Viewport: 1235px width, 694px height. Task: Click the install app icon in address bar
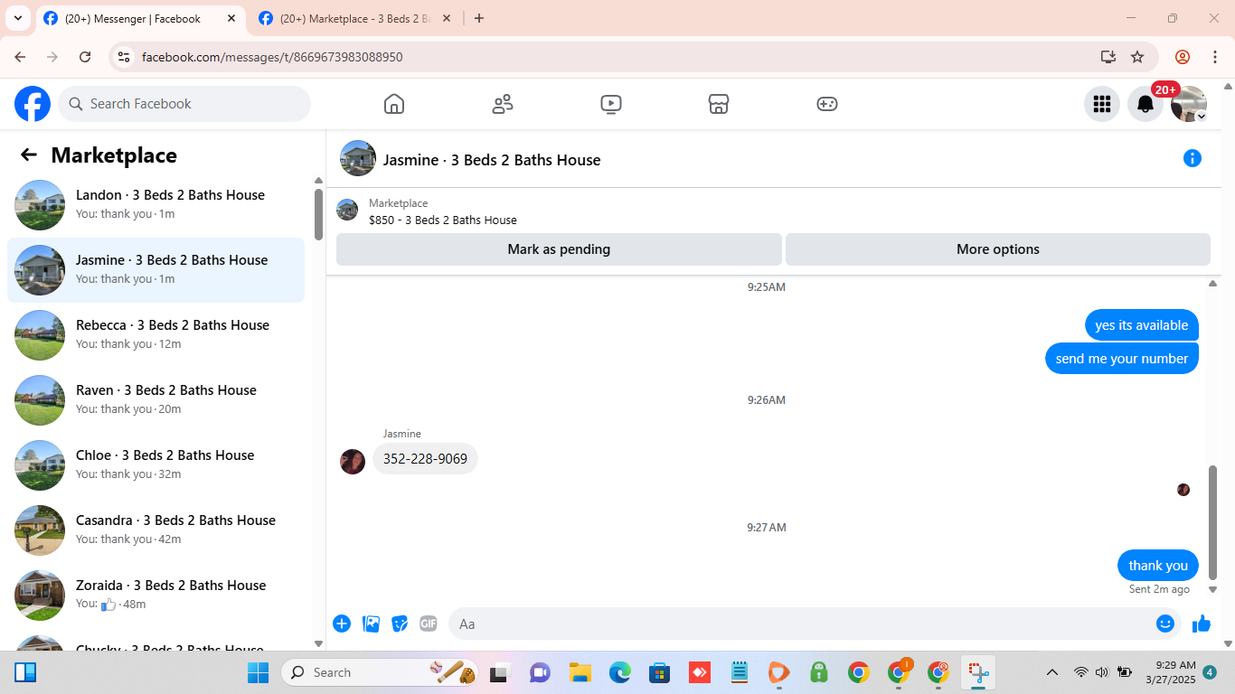(1108, 57)
